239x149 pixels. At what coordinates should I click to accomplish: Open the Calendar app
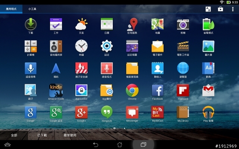[x=107, y=24]
